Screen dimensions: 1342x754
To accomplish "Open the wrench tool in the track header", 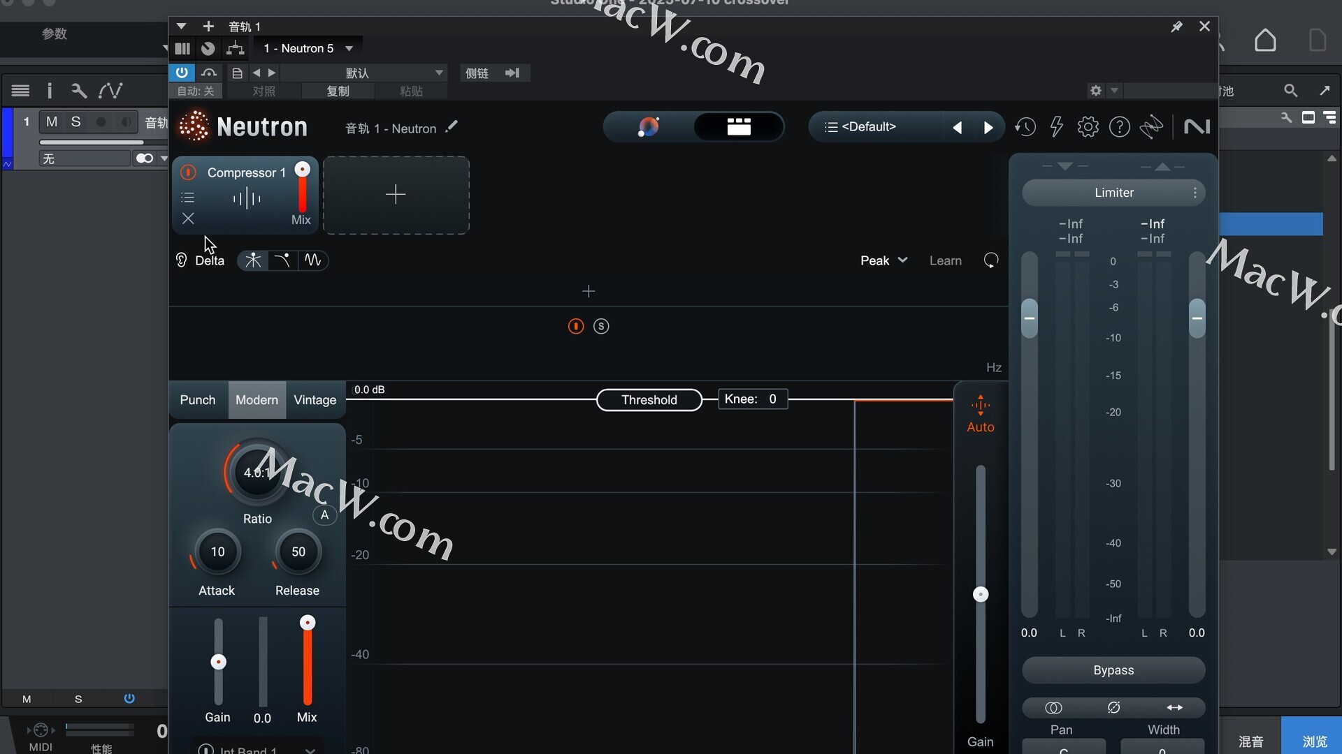I will click(x=79, y=90).
